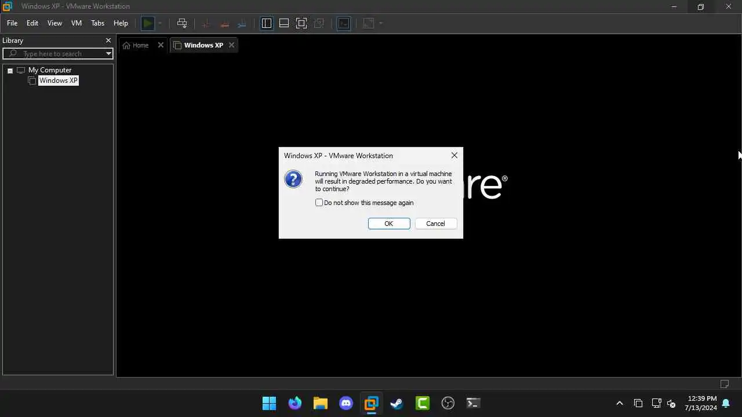Select My Computer in the library
742x417 pixels.
(x=50, y=70)
